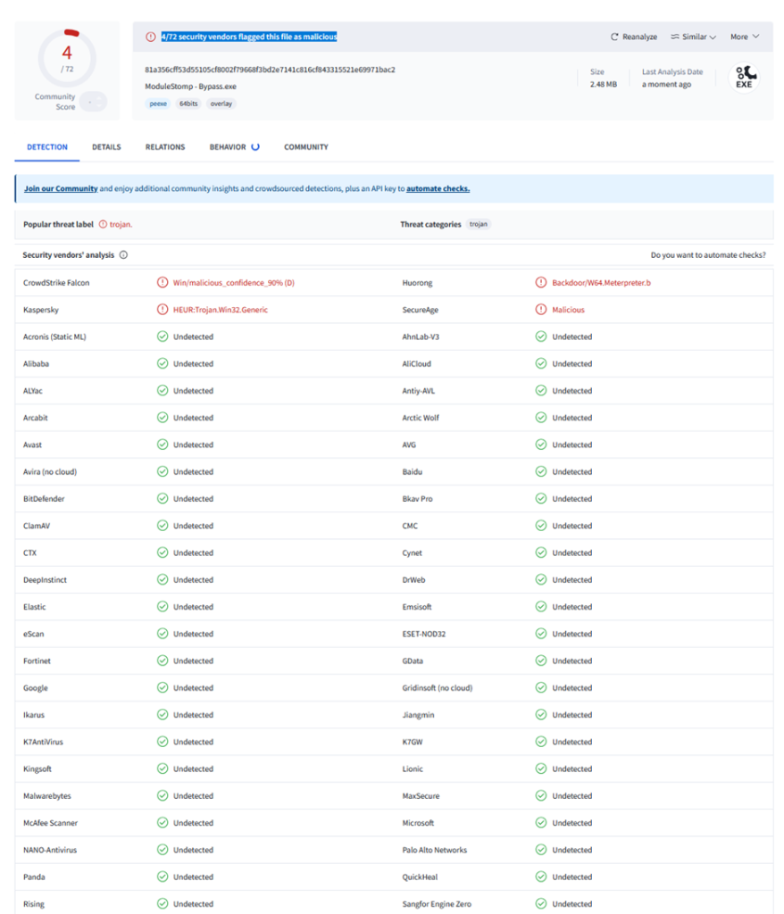Click the K7AntiVirus vendor name

(x=43, y=742)
